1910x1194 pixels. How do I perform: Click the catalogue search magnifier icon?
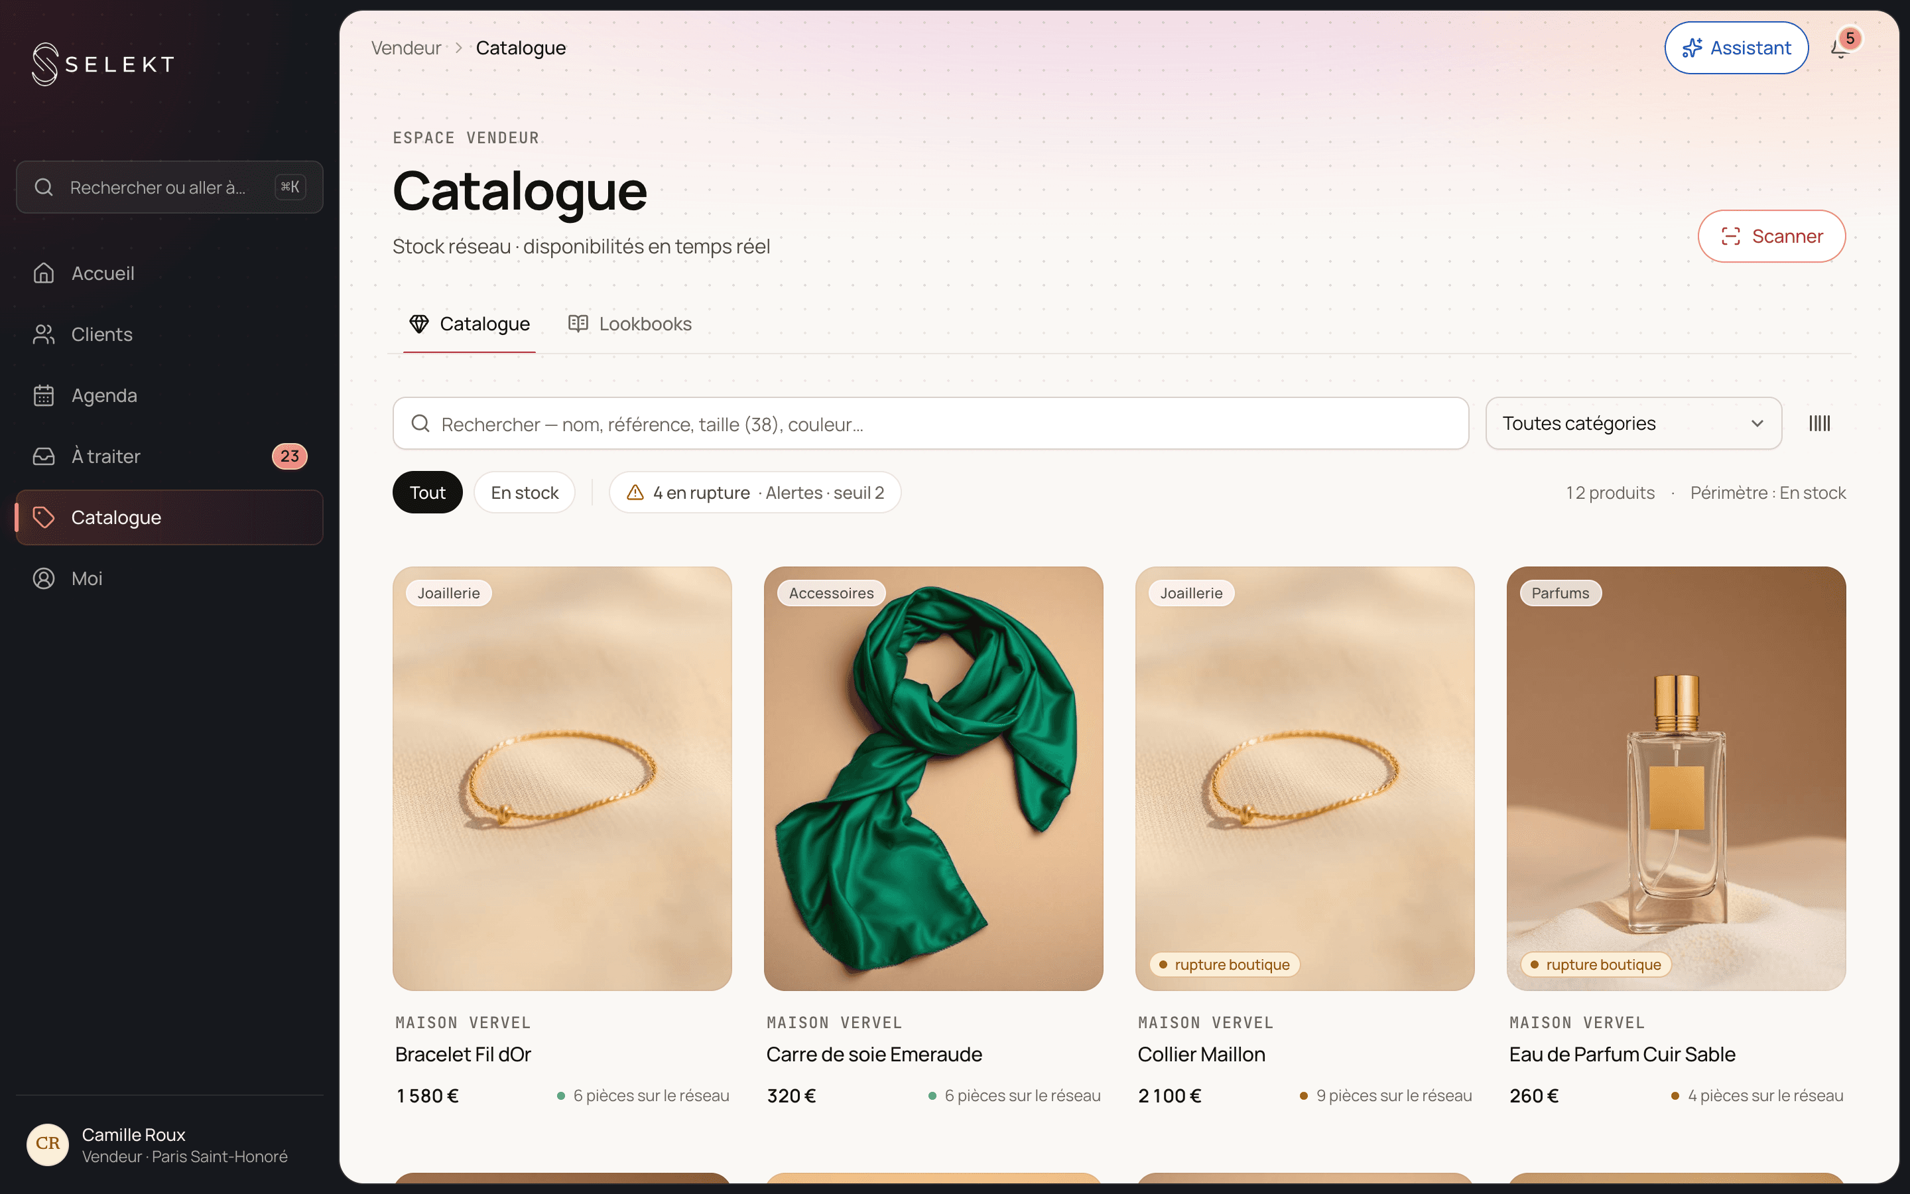point(420,424)
